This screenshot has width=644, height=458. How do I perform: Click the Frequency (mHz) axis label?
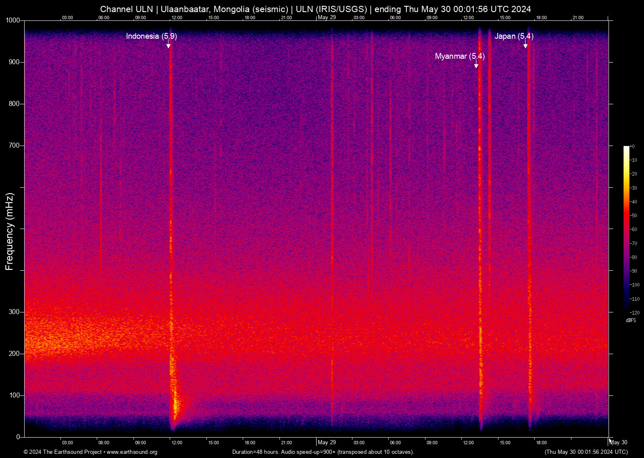pyautogui.click(x=10, y=232)
